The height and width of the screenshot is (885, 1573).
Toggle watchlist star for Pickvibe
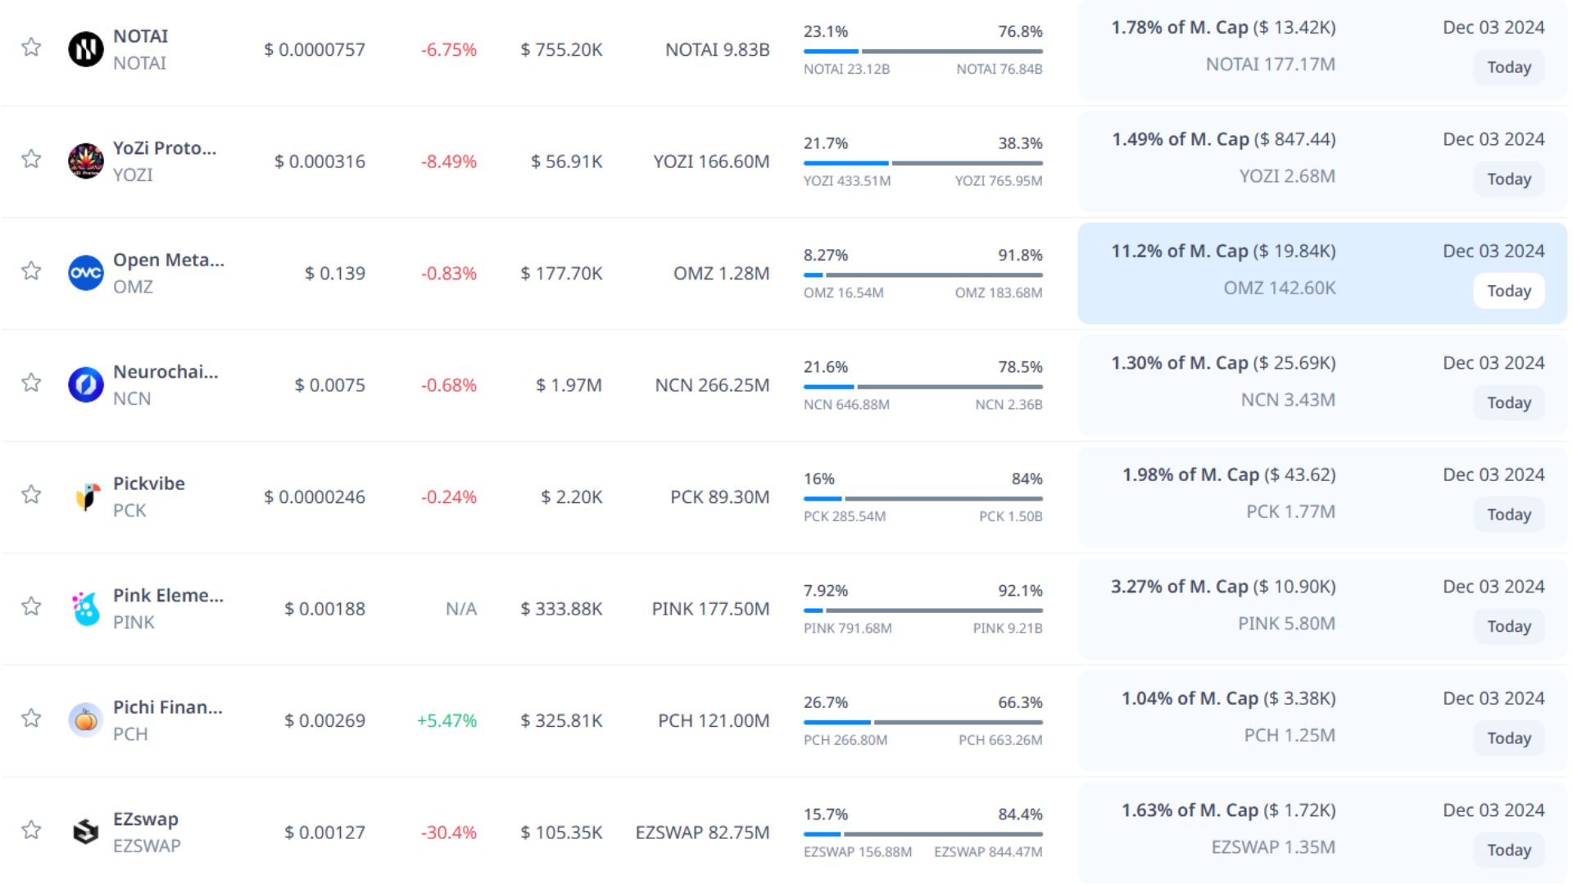31,494
